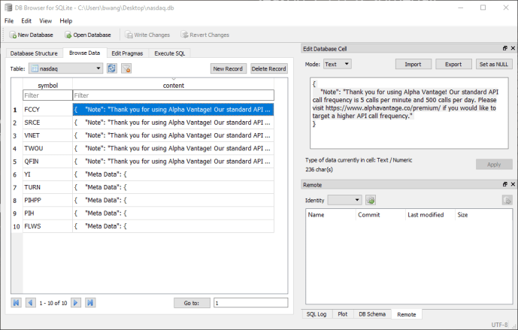The height and width of the screenshot is (330, 518).
Task: Click the add identity icon in Remote panel
Action: click(371, 200)
